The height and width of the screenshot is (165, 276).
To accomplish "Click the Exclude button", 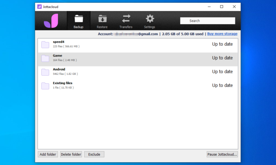I will pos(94,154).
